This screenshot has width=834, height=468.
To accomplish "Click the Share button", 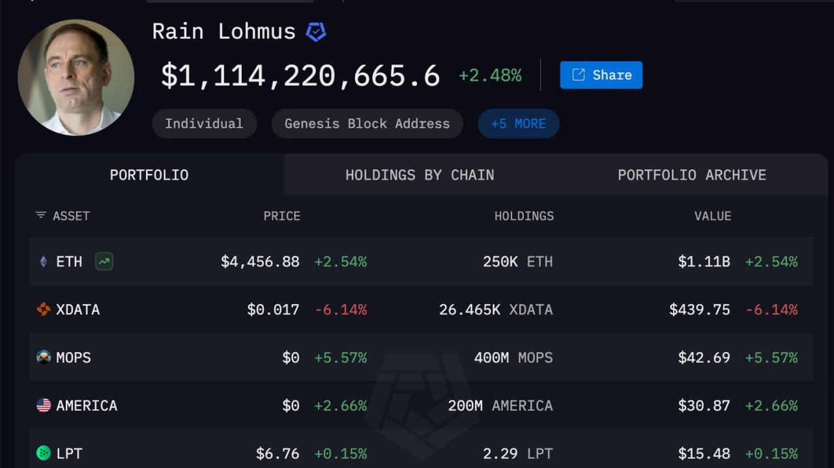I will click(601, 75).
